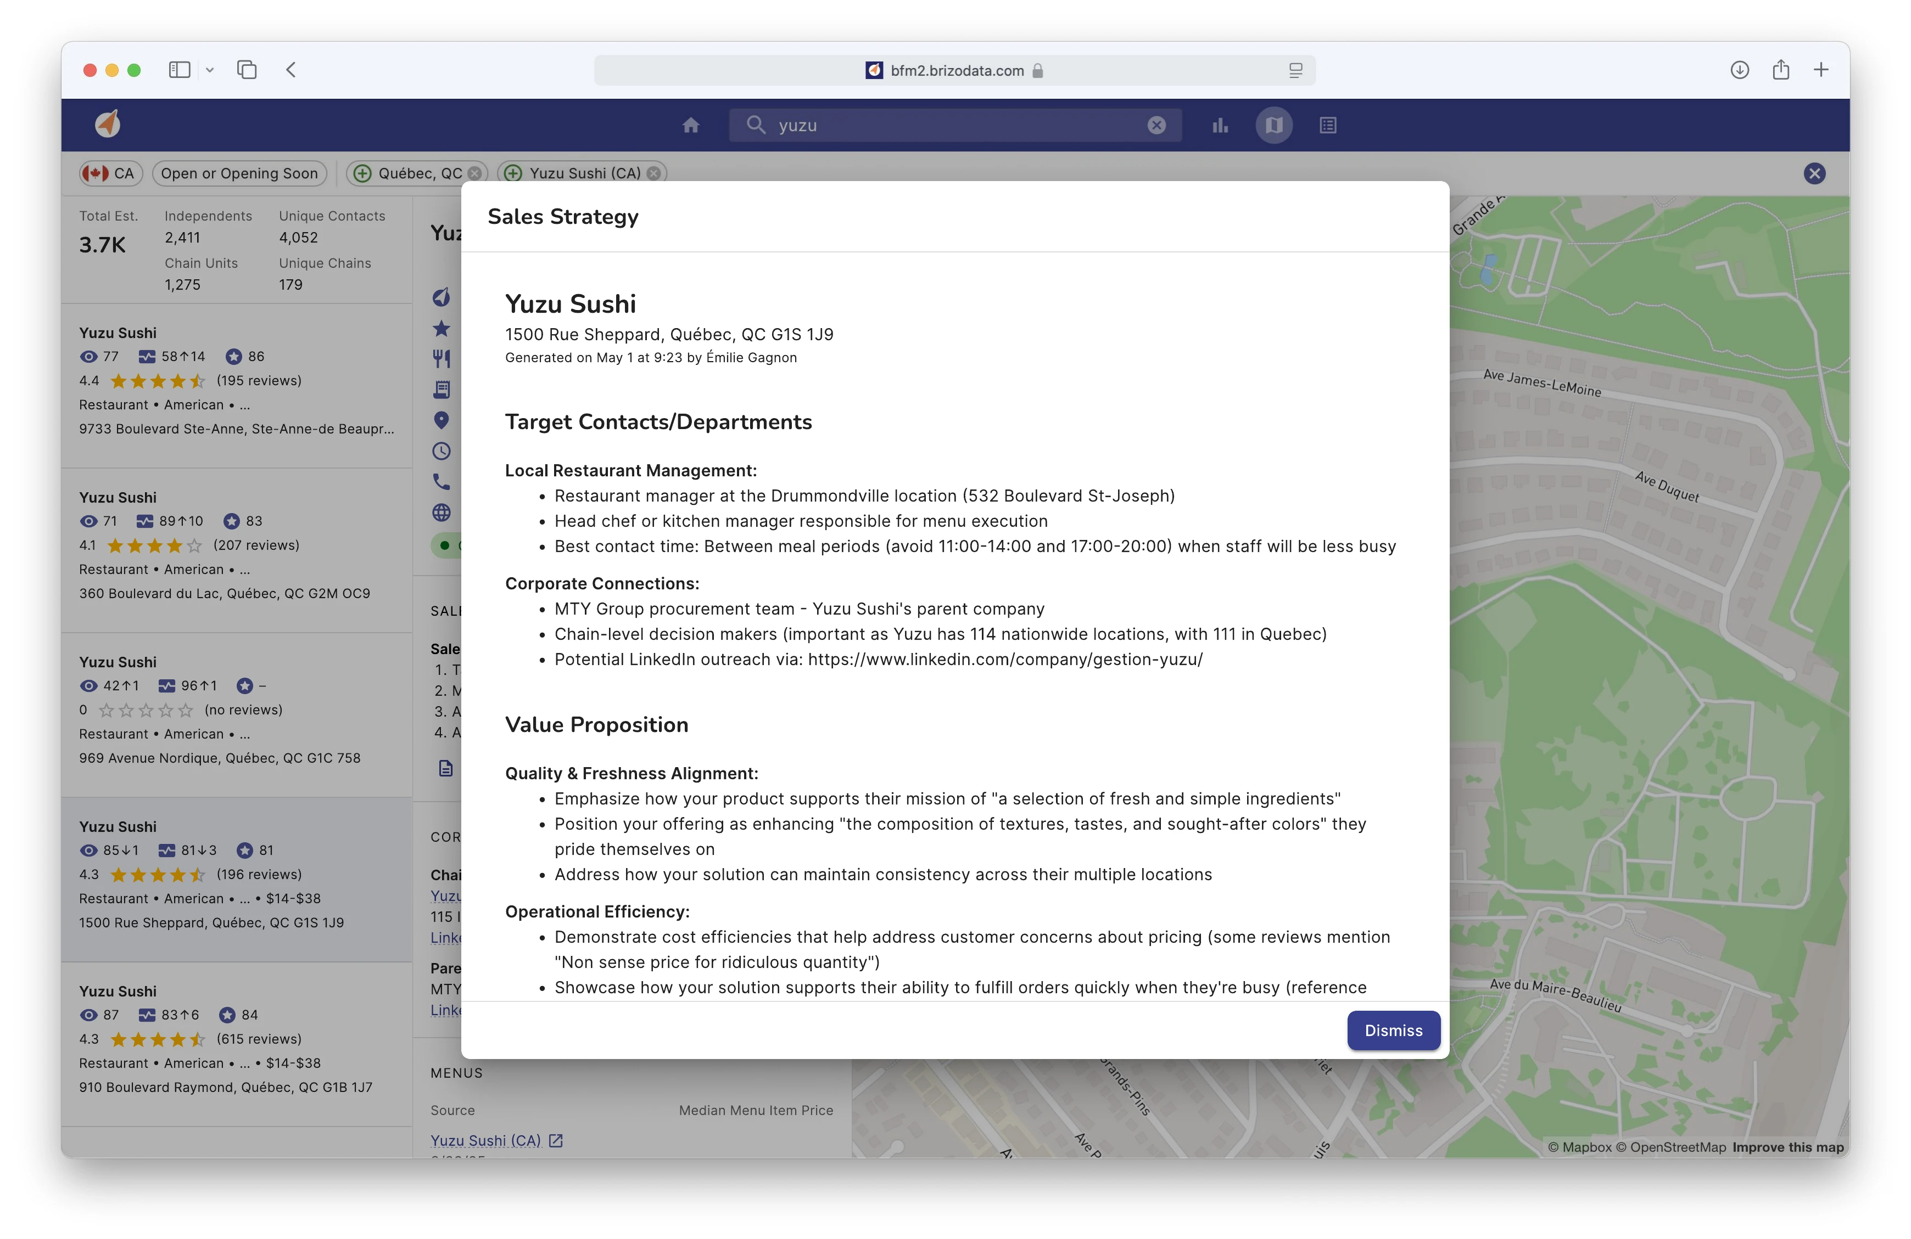
Task: Select Yuzu Sushi at 9733 Boulevard Ste-Anne
Action: point(237,385)
